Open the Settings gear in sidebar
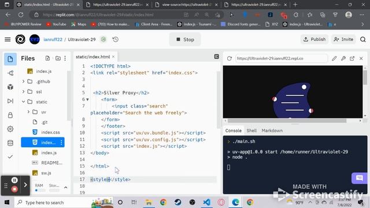Image resolution: width=370 pixels, height=208 pixels. 10,129
